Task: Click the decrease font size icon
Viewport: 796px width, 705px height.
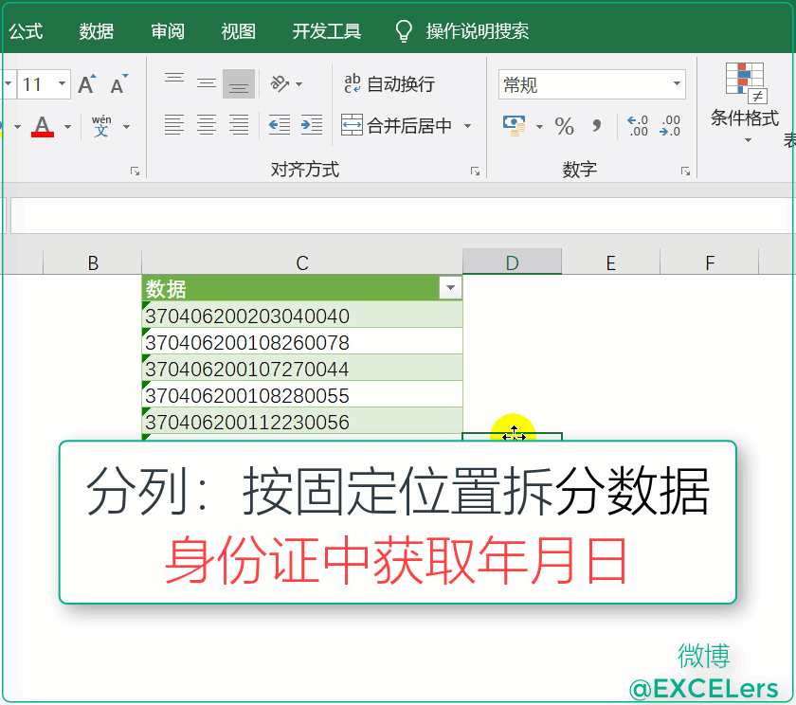Action: (118, 85)
